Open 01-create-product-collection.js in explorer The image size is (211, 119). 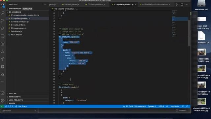(x=25, y=15)
